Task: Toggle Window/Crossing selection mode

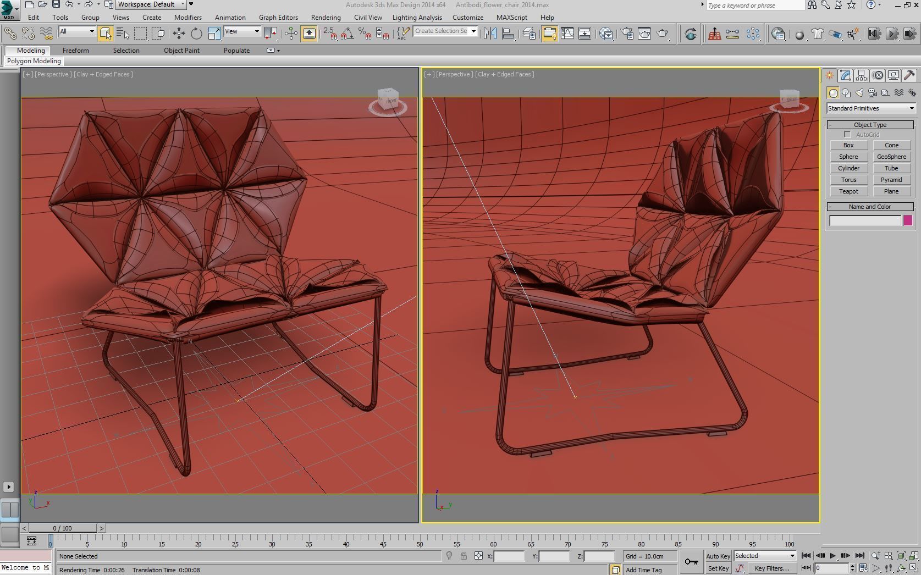Action: click(x=159, y=34)
